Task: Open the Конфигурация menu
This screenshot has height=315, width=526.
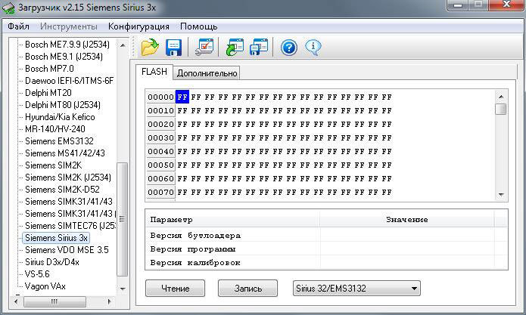Action: (x=139, y=26)
